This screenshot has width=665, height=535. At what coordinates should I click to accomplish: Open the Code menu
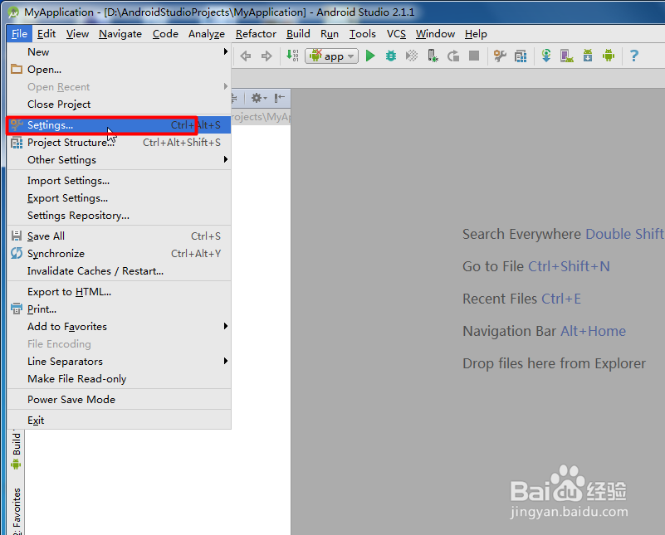tap(165, 33)
